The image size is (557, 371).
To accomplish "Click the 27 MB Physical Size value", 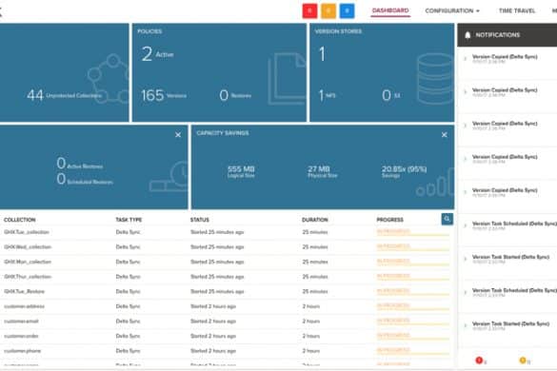I will click(x=322, y=171).
